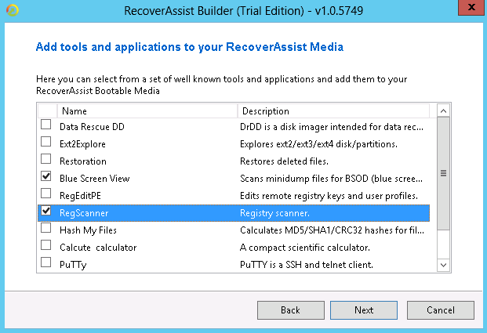This screenshot has height=333, width=487.
Task: Enable the Hash My Files checkbox
Action: click(x=46, y=229)
